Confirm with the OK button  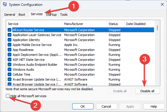point(83,106)
